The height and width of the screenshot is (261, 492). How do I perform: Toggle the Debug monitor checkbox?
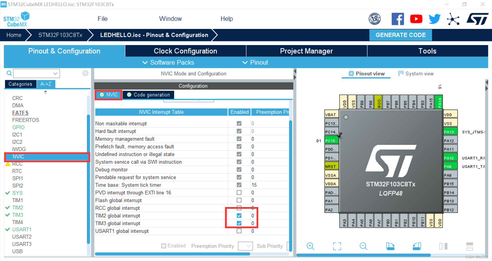coord(239,170)
